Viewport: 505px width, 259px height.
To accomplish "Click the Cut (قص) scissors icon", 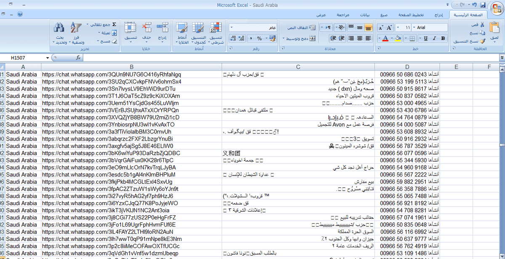I will point(482,25).
